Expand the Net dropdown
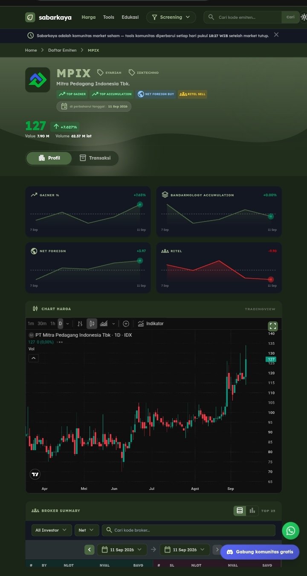This screenshot has width=307, height=576. pos(87,530)
